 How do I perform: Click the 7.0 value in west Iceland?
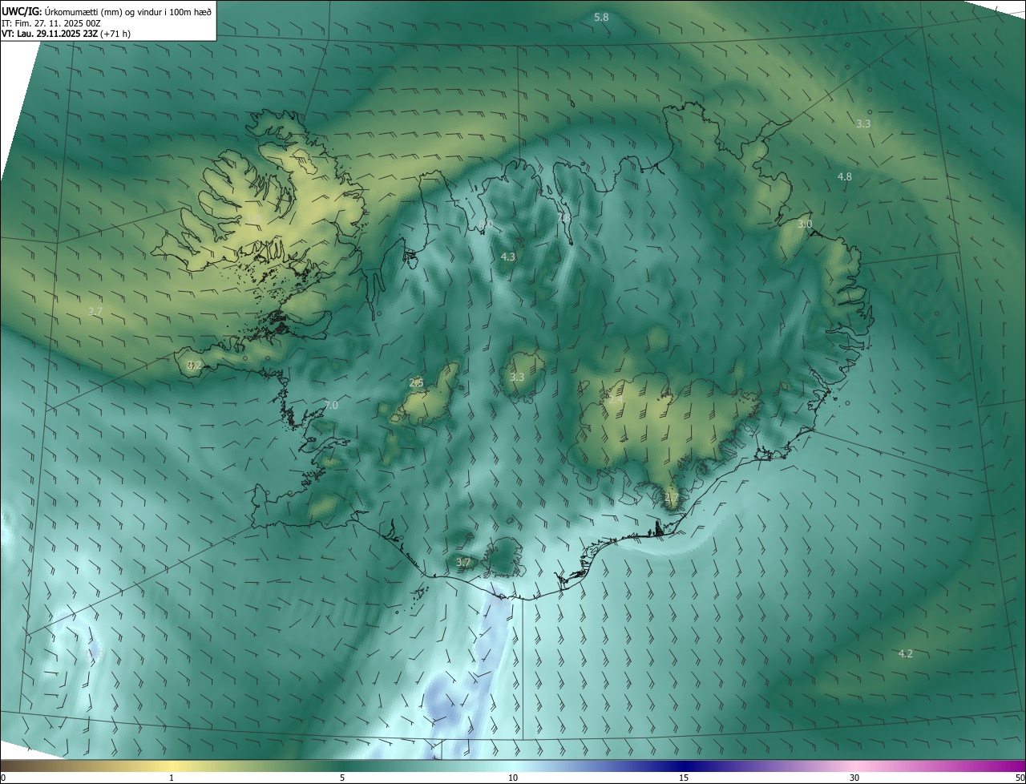pos(331,406)
